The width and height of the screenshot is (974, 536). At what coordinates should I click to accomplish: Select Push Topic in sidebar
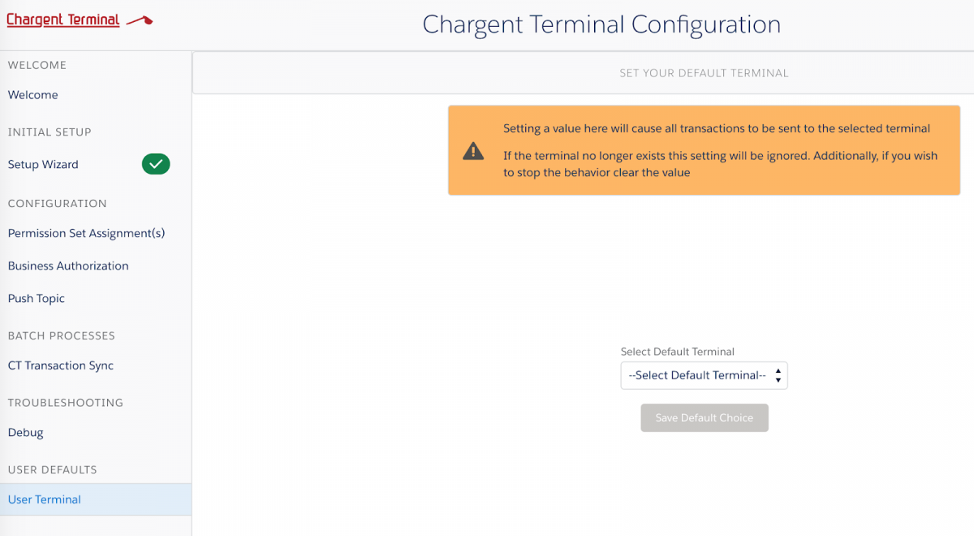pyautogui.click(x=37, y=299)
